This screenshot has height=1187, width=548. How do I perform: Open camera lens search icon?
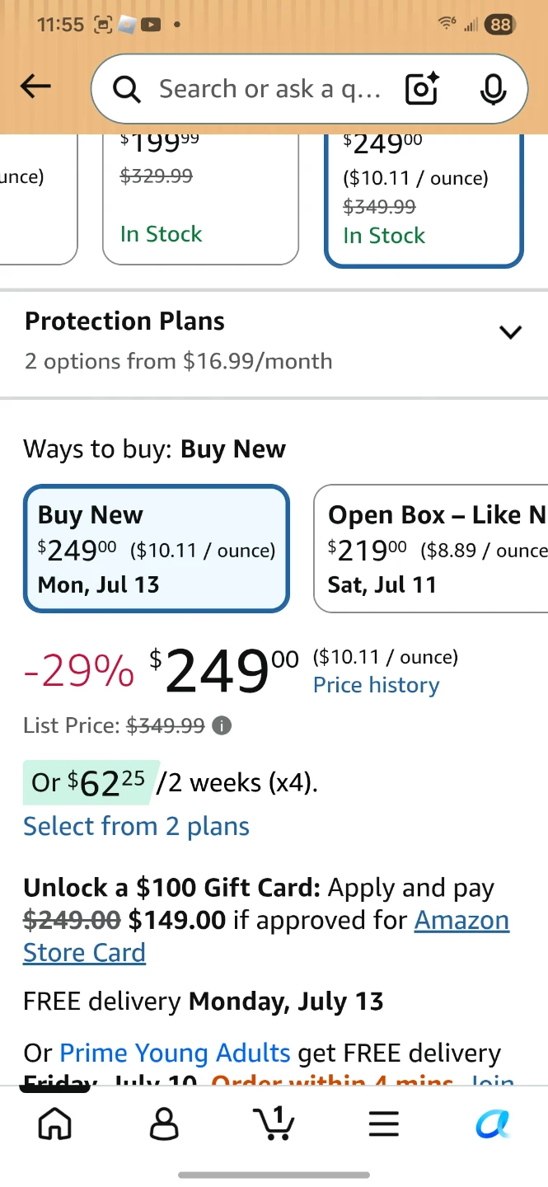click(422, 88)
